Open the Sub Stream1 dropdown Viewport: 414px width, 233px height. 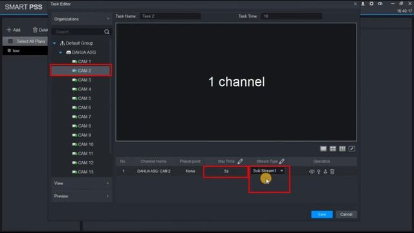click(x=267, y=171)
